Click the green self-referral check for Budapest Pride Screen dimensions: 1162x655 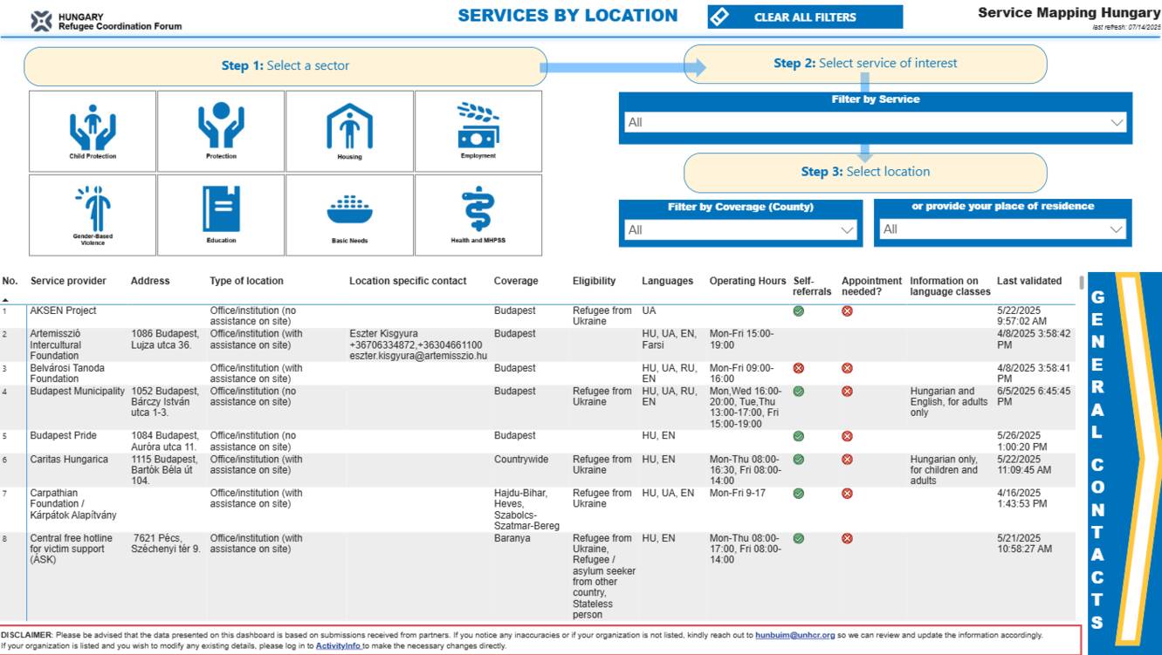(799, 436)
